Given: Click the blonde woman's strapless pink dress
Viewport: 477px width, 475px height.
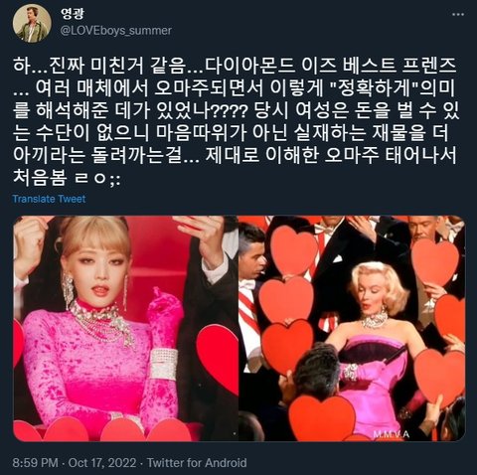Looking at the screenshot, I should [375, 381].
